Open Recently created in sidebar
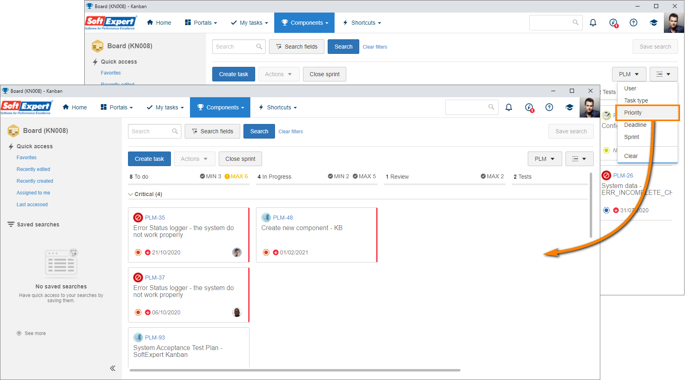This screenshot has height=380, width=691. click(x=35, y=181)
